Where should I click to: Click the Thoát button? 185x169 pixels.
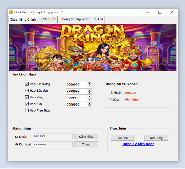click(86, 144)
